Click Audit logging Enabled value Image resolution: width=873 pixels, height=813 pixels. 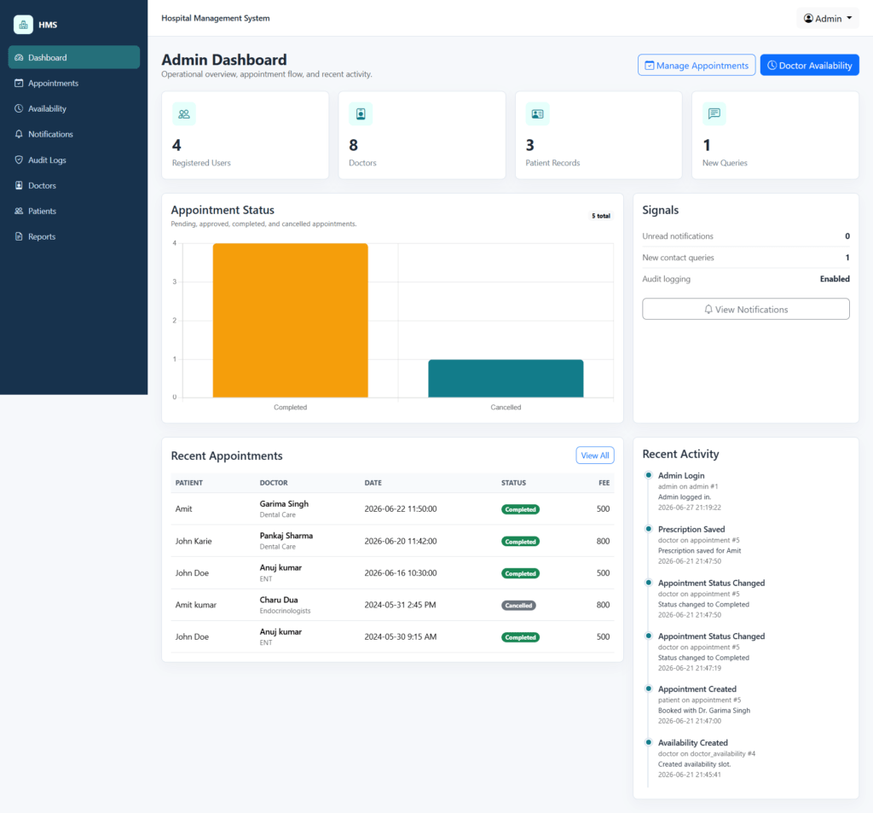click(x=835, y=279)
